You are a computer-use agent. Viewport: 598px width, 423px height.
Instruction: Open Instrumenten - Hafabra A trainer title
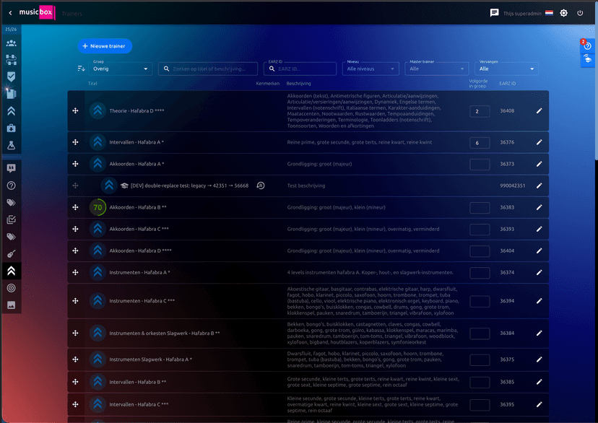tap(139, 272)
